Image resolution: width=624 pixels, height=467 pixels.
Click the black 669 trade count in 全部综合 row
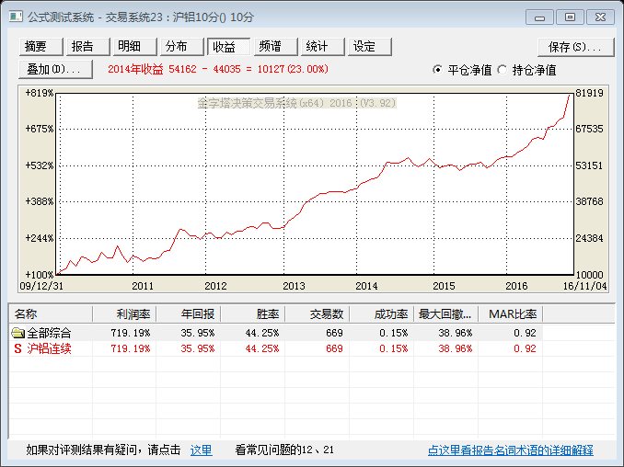[334, 333]
